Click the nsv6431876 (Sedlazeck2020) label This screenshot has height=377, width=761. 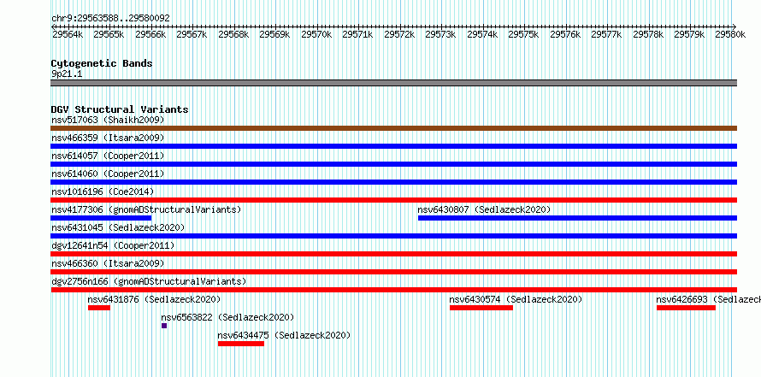pos(154,299)
